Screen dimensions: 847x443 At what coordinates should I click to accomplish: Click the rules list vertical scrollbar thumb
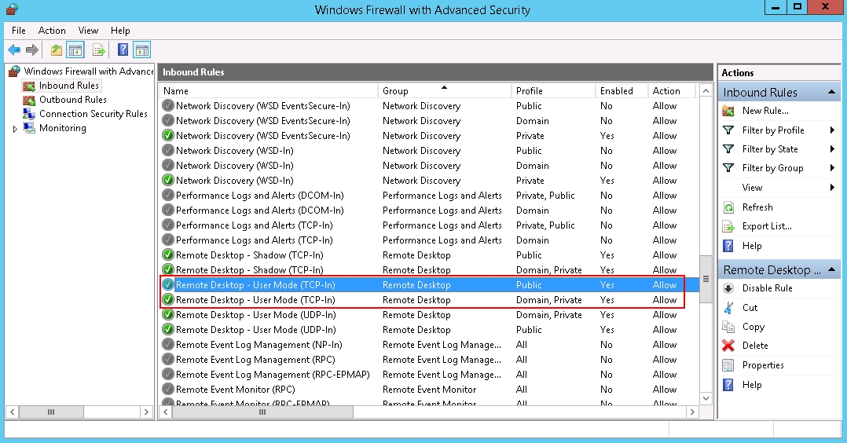[706, 280]
